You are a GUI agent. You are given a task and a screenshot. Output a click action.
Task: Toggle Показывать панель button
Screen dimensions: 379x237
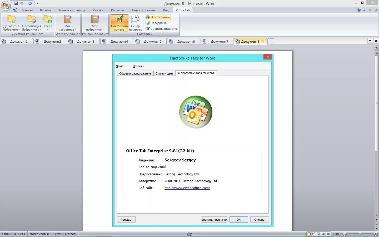coord(119,23)
